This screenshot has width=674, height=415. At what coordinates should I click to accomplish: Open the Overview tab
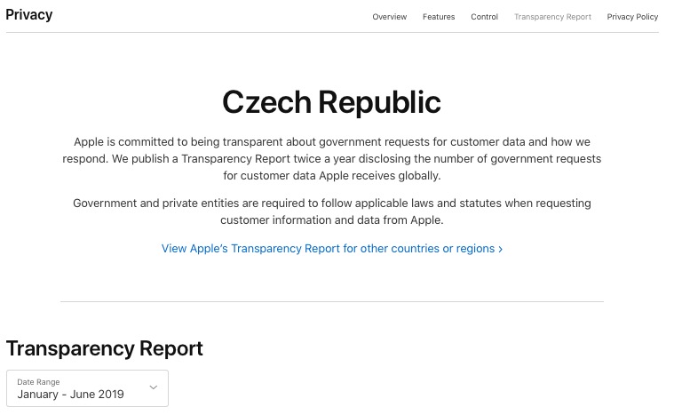(x=389, y=17)
